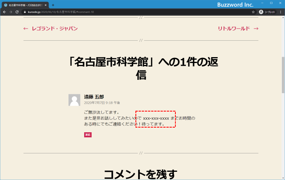Reload the current page
This screenshot has height=180, width=285.
point(17,12)
